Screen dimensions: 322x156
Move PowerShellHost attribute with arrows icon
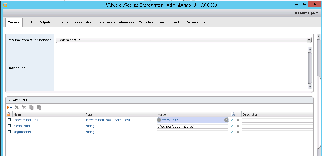coord(232,120)
